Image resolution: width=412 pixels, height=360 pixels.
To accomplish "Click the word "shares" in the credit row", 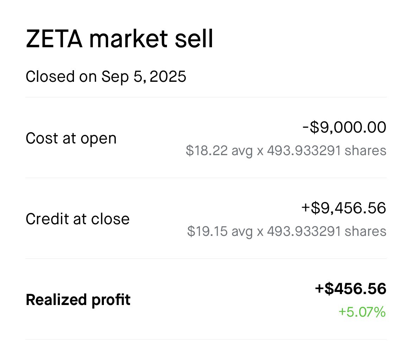I will (x=366, y=231).
